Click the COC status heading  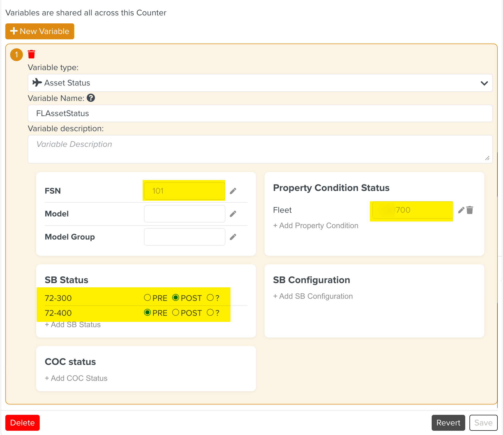click(70, 362)
